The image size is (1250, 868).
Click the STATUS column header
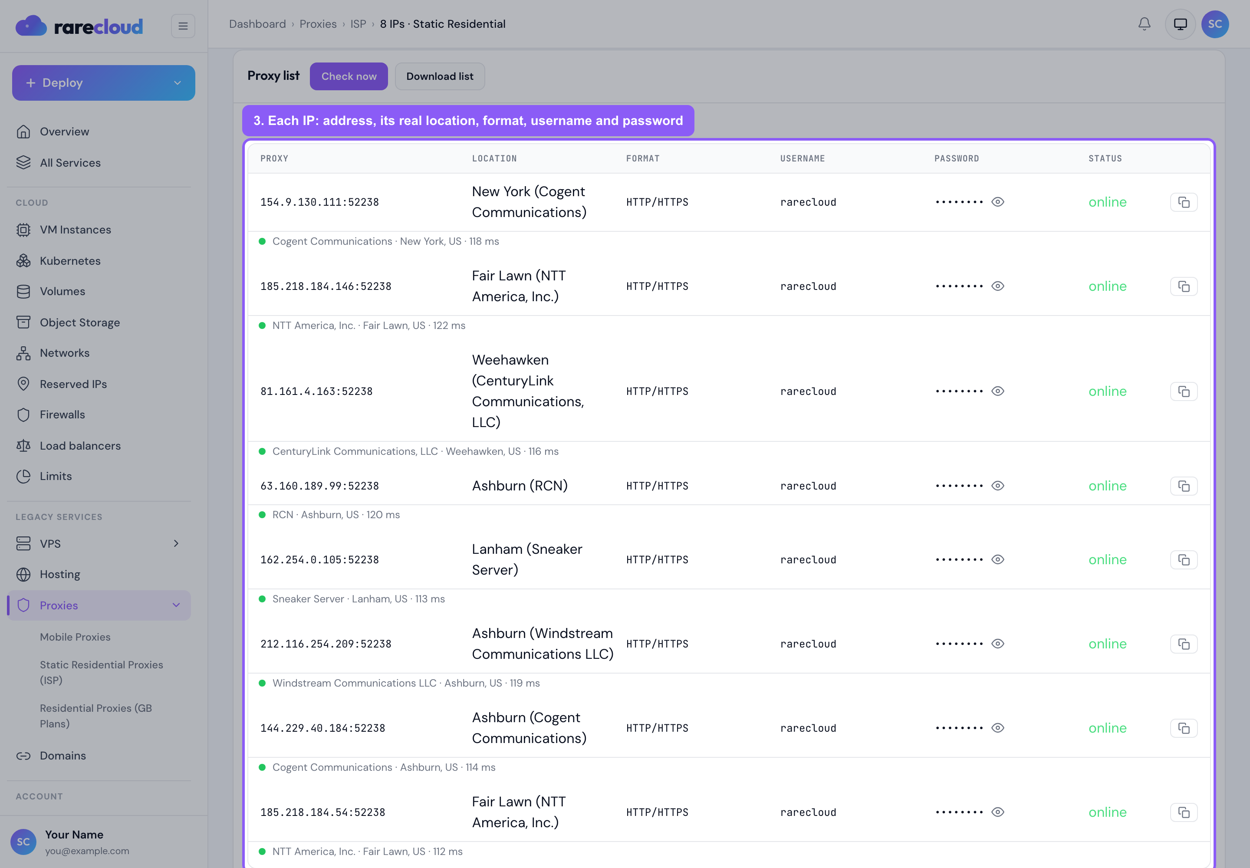pos(1105,158)
